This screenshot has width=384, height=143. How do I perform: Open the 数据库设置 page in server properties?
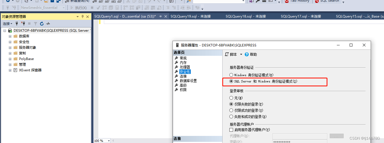188,81
